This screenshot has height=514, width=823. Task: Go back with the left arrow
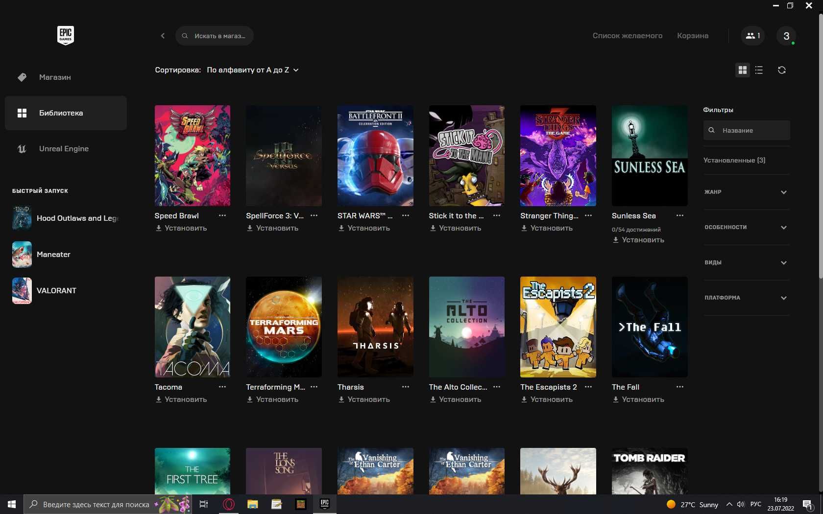pos(163,36)
